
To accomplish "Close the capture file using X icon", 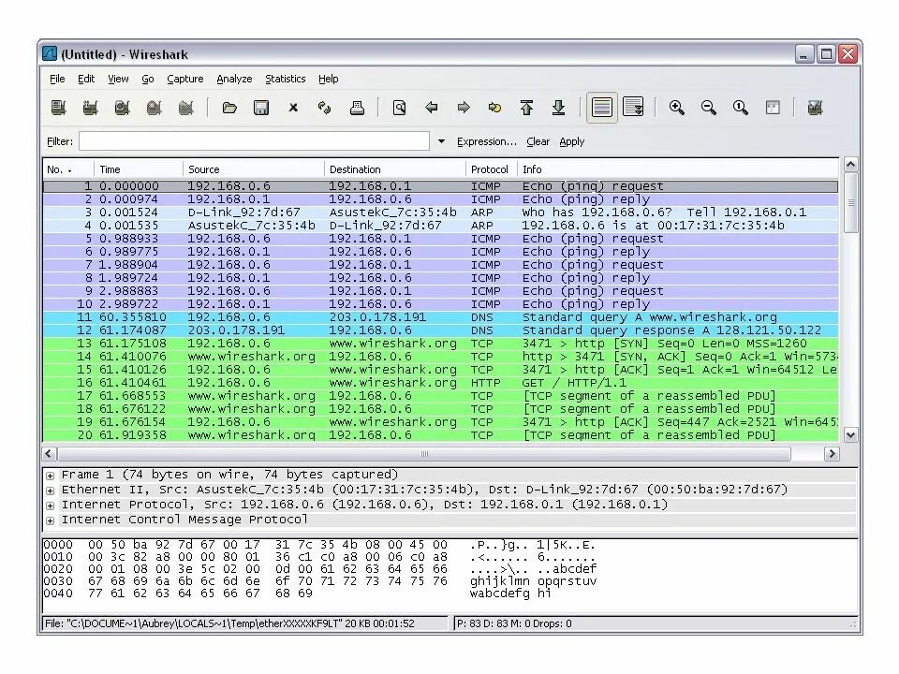I will tap(293, 108).
